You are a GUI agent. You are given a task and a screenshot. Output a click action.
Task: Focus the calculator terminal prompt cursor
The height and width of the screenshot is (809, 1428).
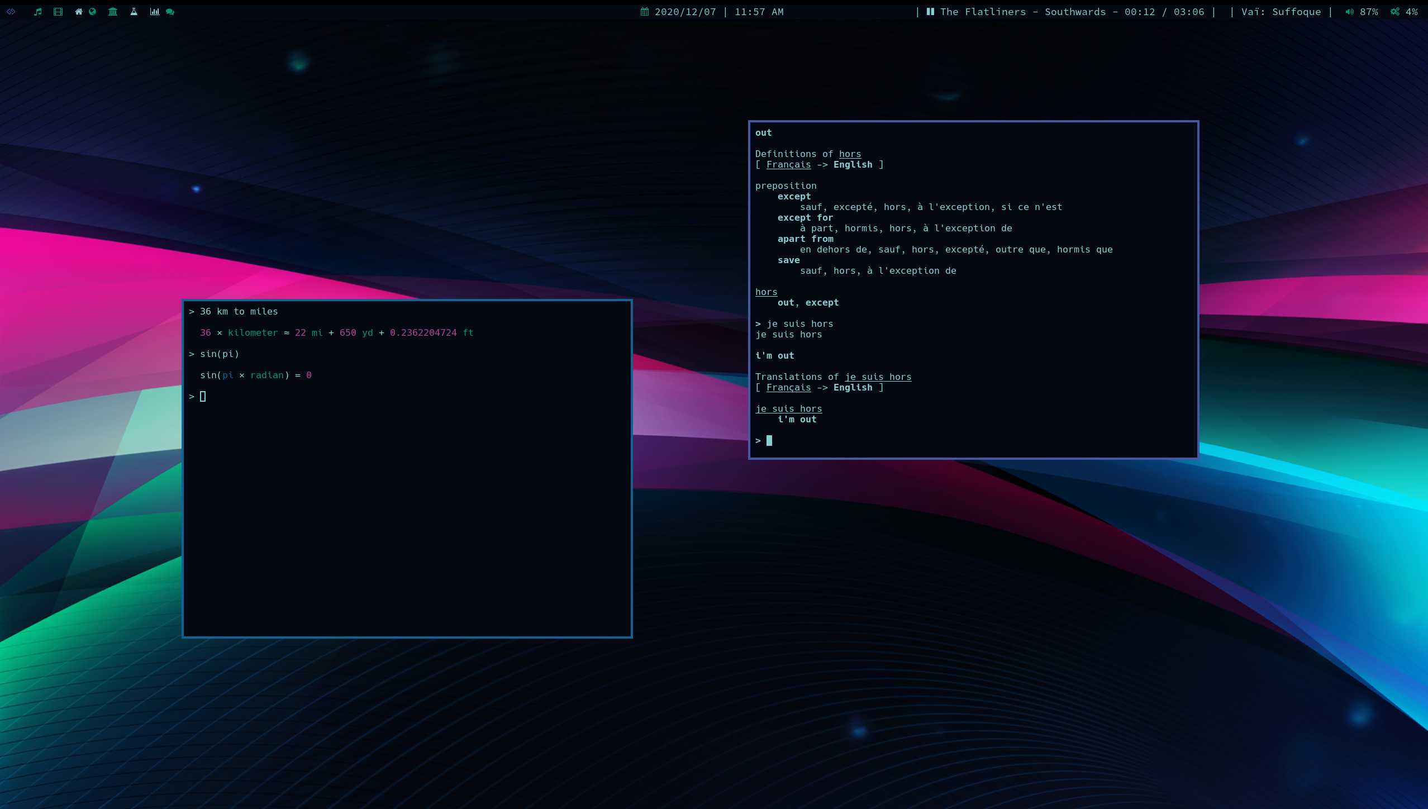pyautogui.click(x=203, y=397)
